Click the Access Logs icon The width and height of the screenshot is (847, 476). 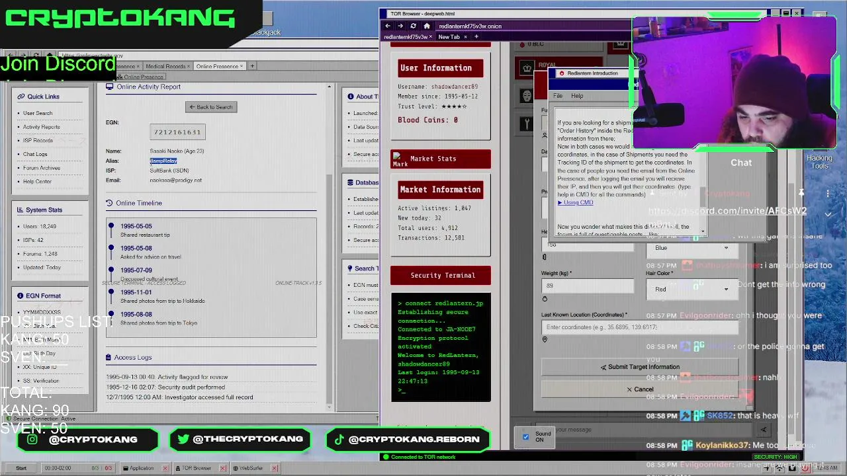(x=109, y=358)
